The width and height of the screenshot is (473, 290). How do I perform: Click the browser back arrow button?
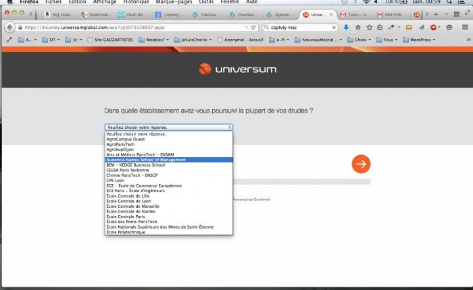pos(9,28)
